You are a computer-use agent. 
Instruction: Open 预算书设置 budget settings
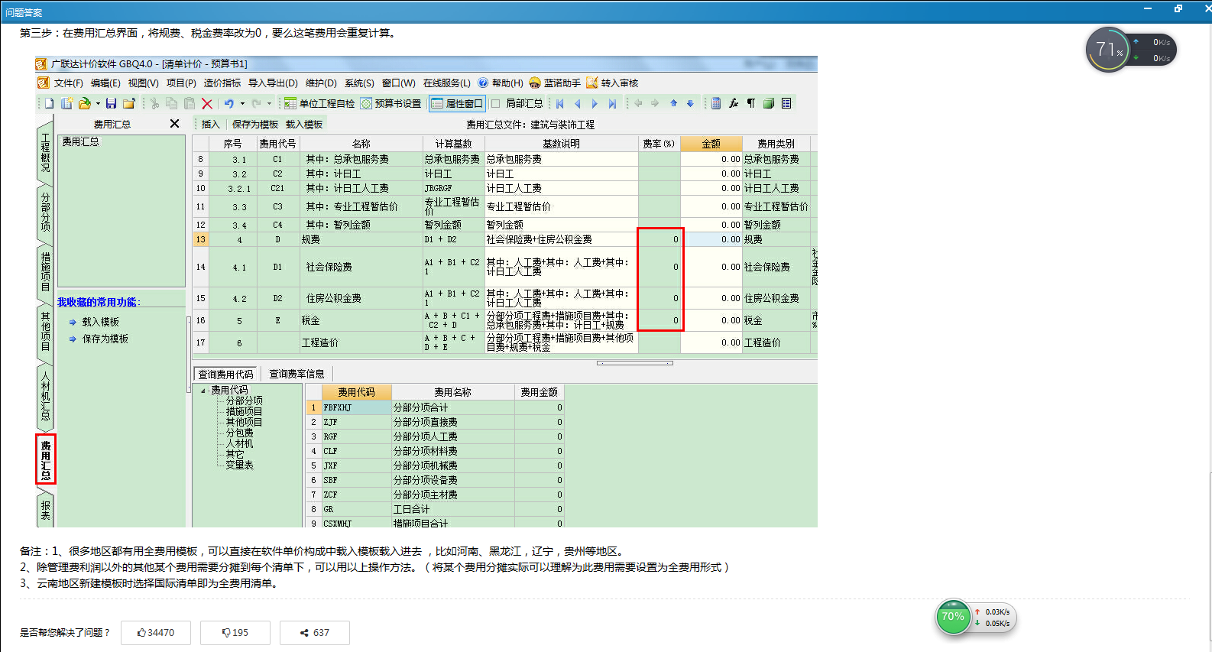(x=391, y=103)
